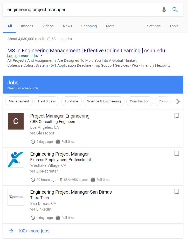Screen dimensions: 188x240
Task: Click '20 hours ago' posting time
Action: click(46, 180)
